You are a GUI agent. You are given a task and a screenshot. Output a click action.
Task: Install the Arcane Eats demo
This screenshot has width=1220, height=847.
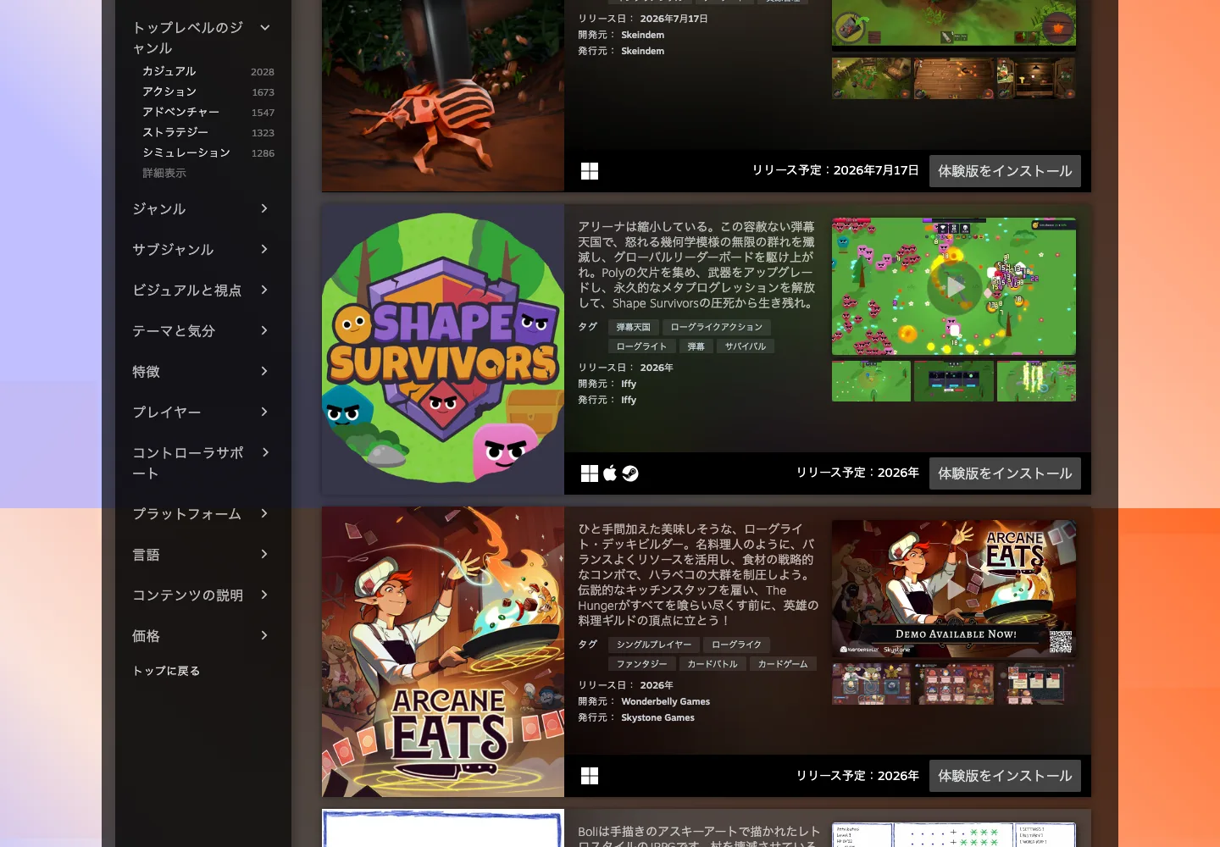[1005, 776]
